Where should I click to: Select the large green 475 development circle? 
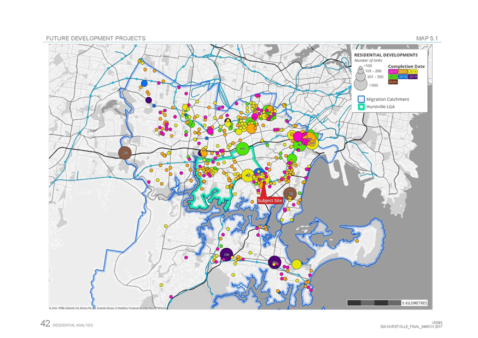point(242,148)
